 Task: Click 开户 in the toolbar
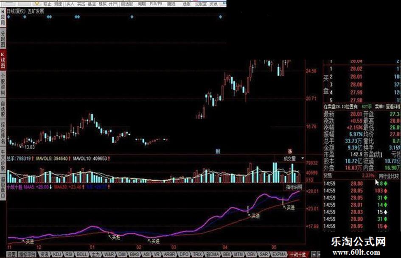coord(113,4)
